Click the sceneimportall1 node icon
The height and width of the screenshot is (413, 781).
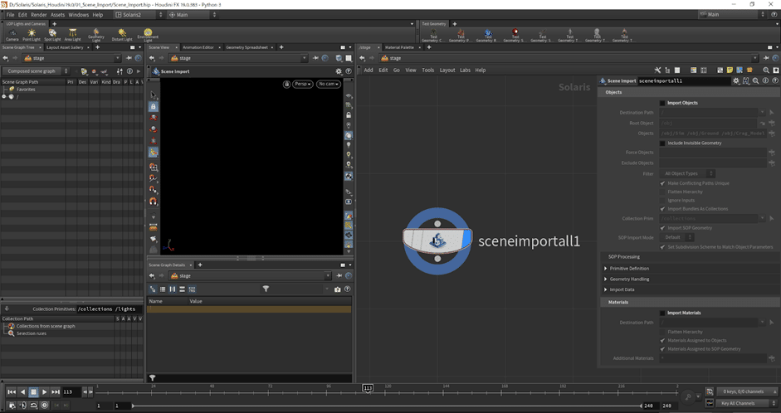pyautogui.click(x=437, y=241)
